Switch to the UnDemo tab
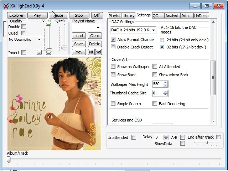The height and width of the screenshot is (171, 228). tap(201, 16)
